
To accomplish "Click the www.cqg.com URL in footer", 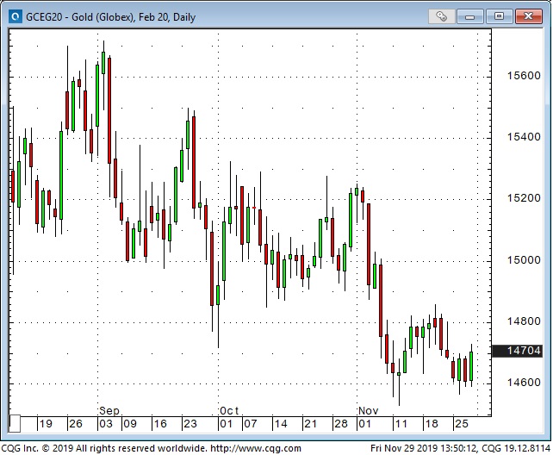I will tap(256, 448).
